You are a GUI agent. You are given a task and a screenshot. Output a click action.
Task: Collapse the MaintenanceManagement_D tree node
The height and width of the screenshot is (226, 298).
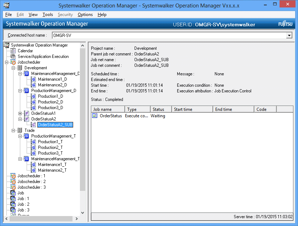coord(20,74)
